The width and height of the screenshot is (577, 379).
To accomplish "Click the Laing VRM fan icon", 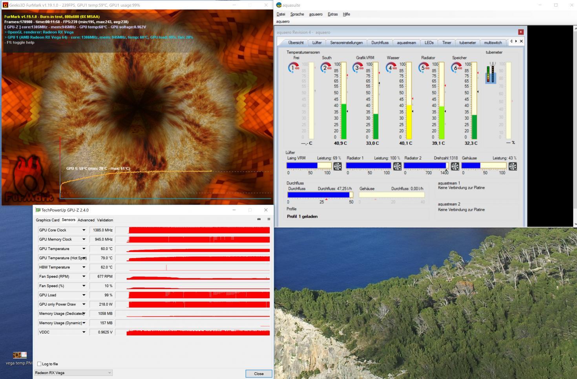I will (337, 166).
